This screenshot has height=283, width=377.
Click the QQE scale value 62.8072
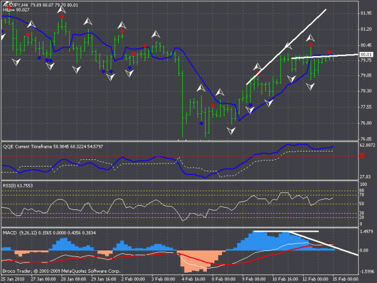coord(367,145)
